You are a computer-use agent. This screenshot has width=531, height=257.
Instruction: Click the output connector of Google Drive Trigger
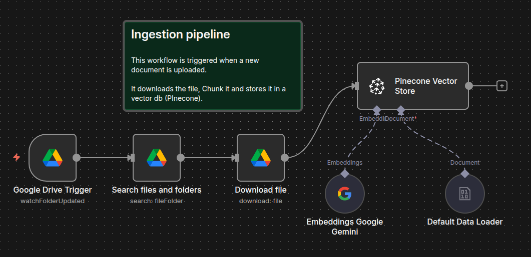pyautogui.click(x=77, y=158)
